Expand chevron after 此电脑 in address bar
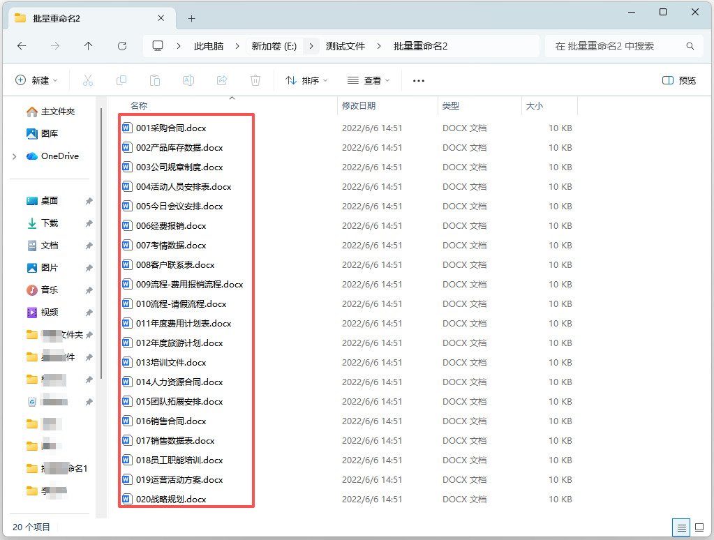Screen dimensions: 714x540 pyautogui.click(x=237, y=46)
